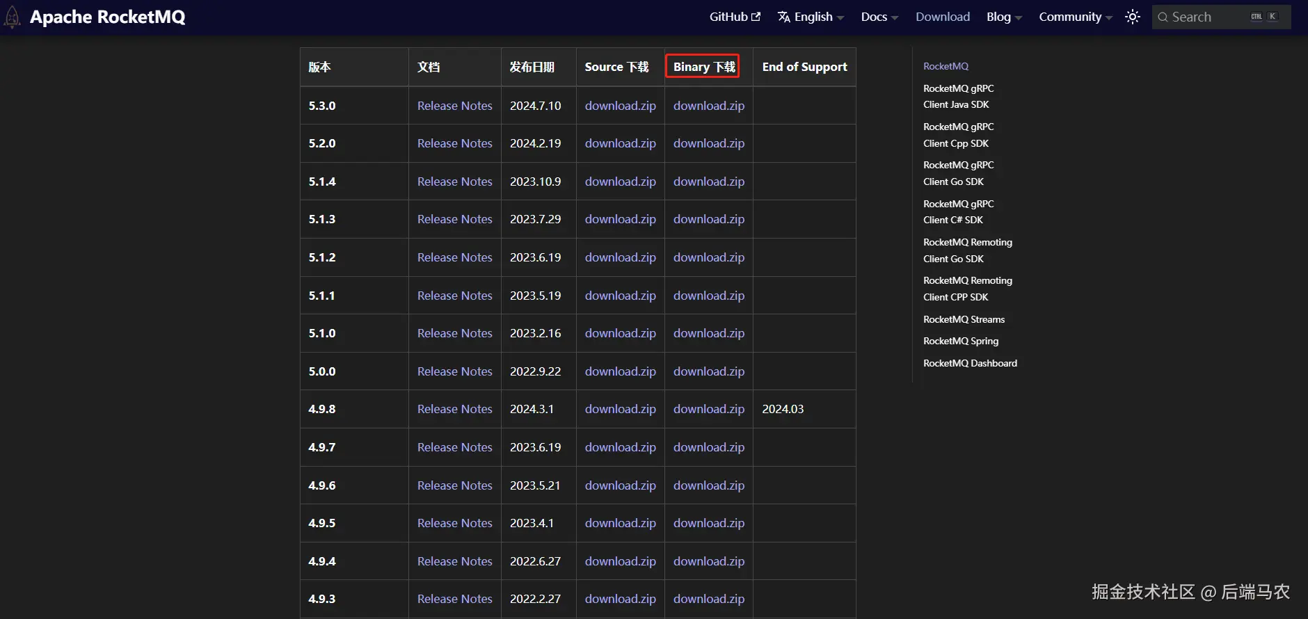Expand the Community dropdown menu
This screenshot has width=1308, height=619.
(x=1076, y=17)
